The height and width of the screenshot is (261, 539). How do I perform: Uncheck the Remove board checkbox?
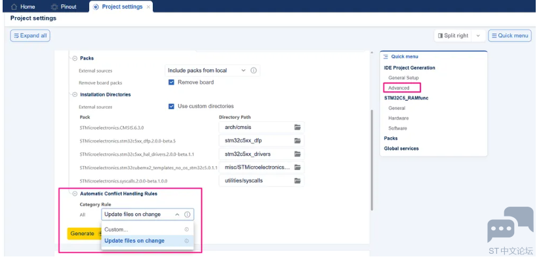click(x=171, y=82)
